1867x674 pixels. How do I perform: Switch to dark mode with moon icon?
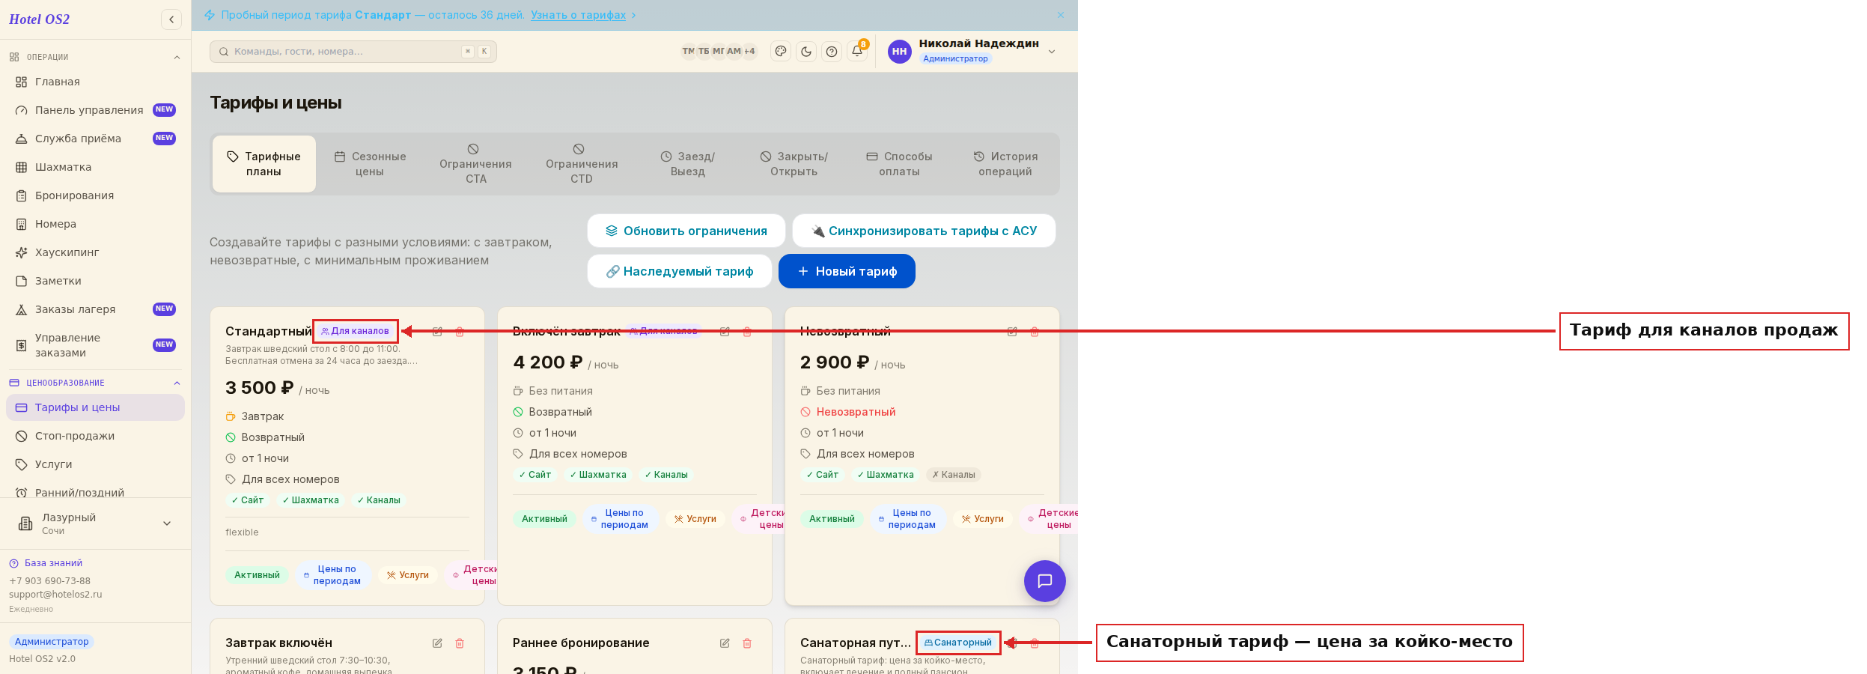click(x=806, y=51)
